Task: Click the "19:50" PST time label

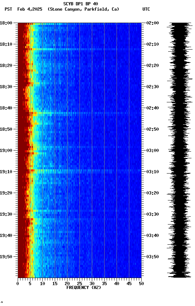Action: (x=6, y=257)
